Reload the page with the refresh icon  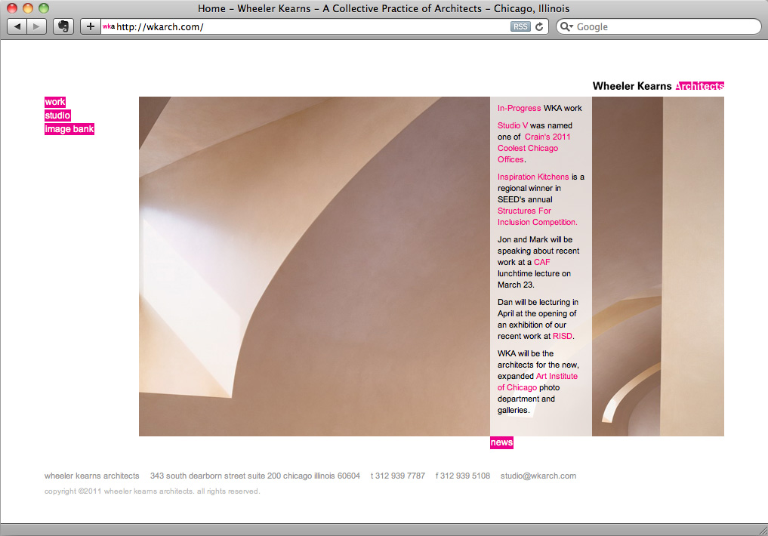click(x=539, y=26)
